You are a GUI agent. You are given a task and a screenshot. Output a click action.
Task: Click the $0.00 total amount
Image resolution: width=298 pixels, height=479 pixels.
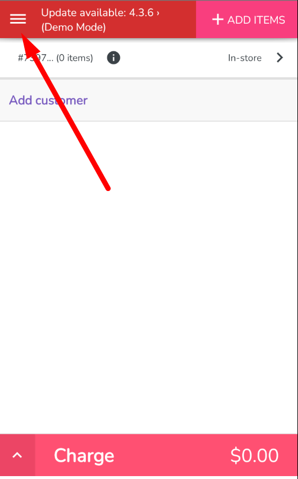(254, 455)
